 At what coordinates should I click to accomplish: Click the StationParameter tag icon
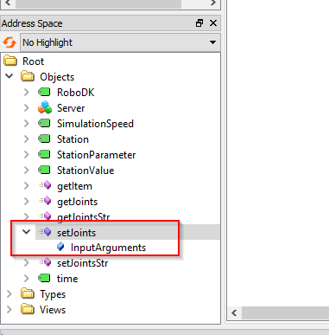click(44, 154)
